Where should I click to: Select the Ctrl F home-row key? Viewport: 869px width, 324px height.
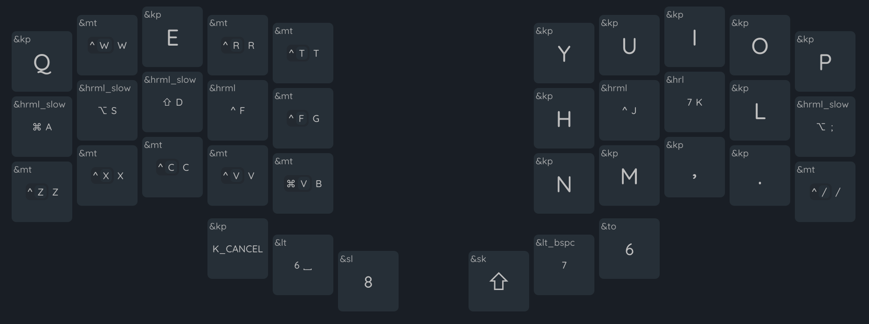click(x=238, y=110)
